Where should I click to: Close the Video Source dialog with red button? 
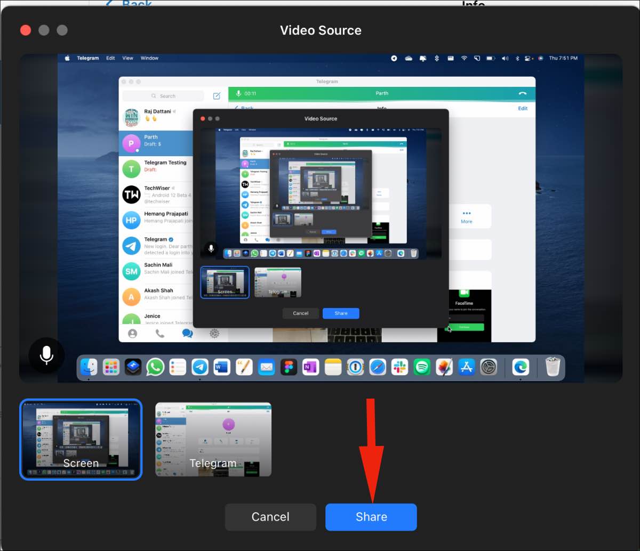point(26,30)
